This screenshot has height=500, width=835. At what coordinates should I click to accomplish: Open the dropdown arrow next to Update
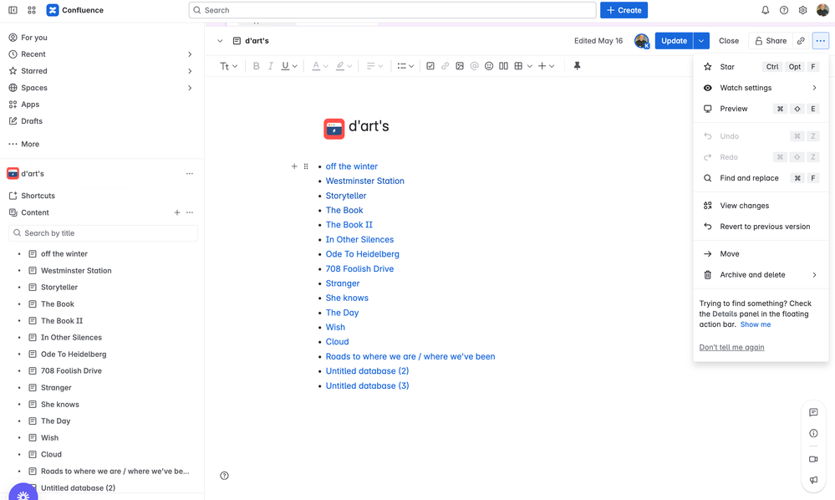click(x=701, y=41)
